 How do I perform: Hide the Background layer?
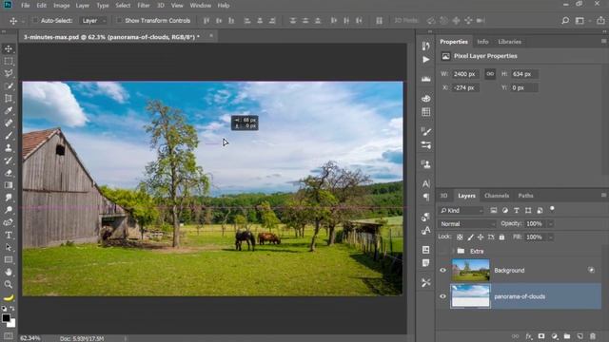[442, 270]
